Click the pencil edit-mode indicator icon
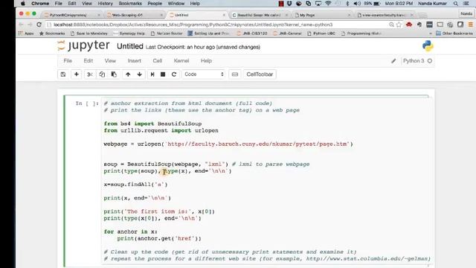 click(393, 61)
